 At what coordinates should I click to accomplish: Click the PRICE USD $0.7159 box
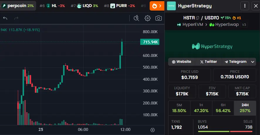(190, 75)
